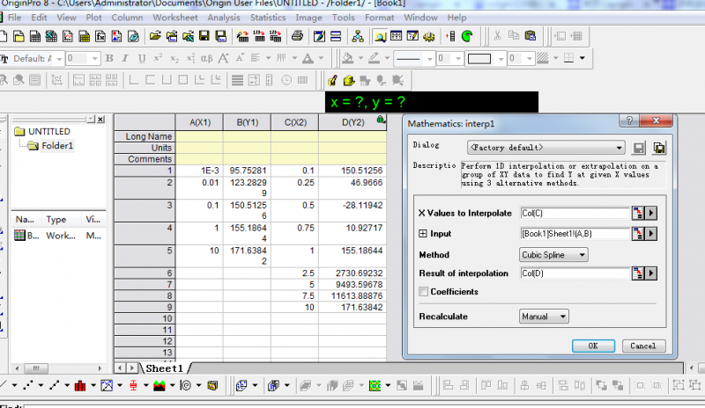The image size is (705, 408).
Task: Open the Recalculate dropdown (Manual)
Action: 544,317
